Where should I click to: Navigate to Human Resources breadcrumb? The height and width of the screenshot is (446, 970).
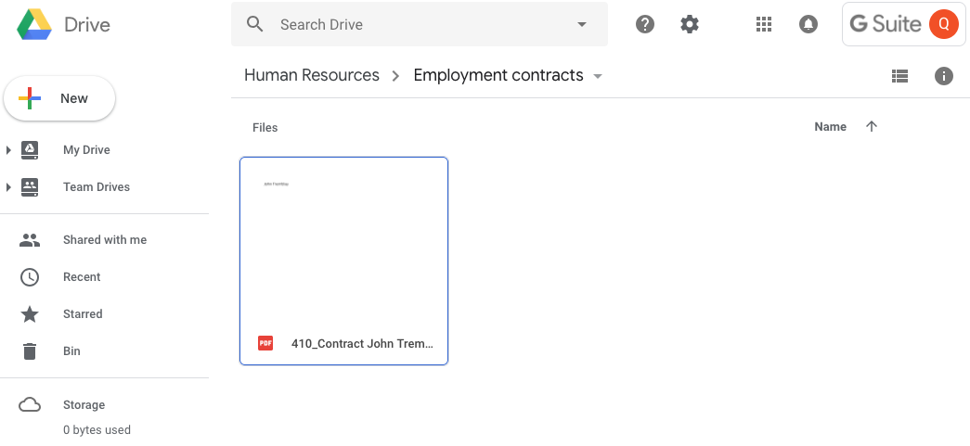click(x=311, y=75)
